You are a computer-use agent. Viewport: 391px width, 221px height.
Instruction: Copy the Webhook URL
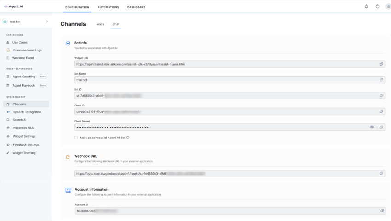pyautogui.click(x=381, y=174)
